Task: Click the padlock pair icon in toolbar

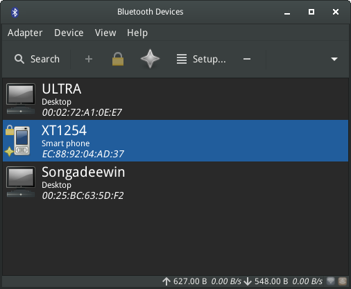Action: pyautogui.click(x=118, y=59)
